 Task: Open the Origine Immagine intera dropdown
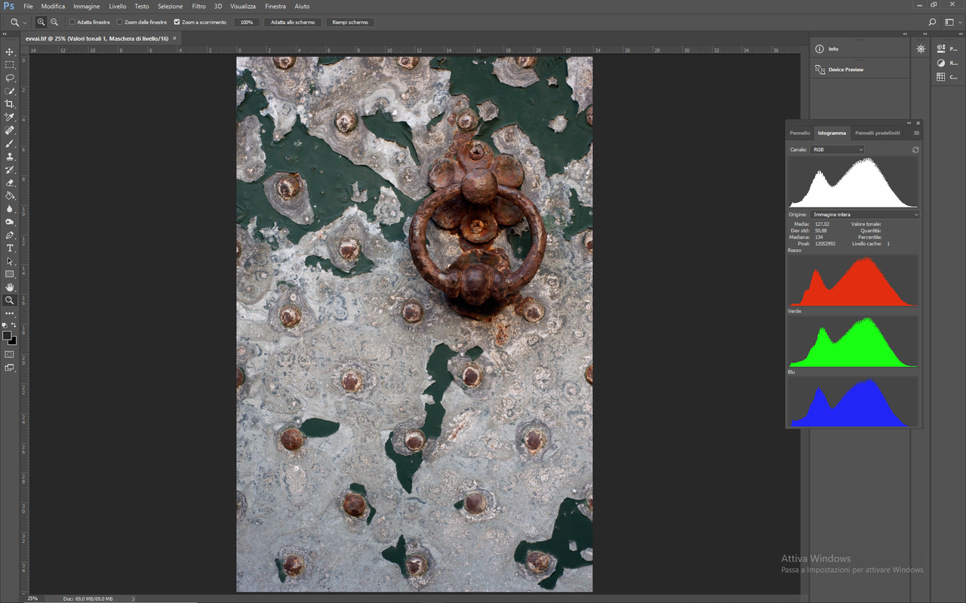point(865,214)
